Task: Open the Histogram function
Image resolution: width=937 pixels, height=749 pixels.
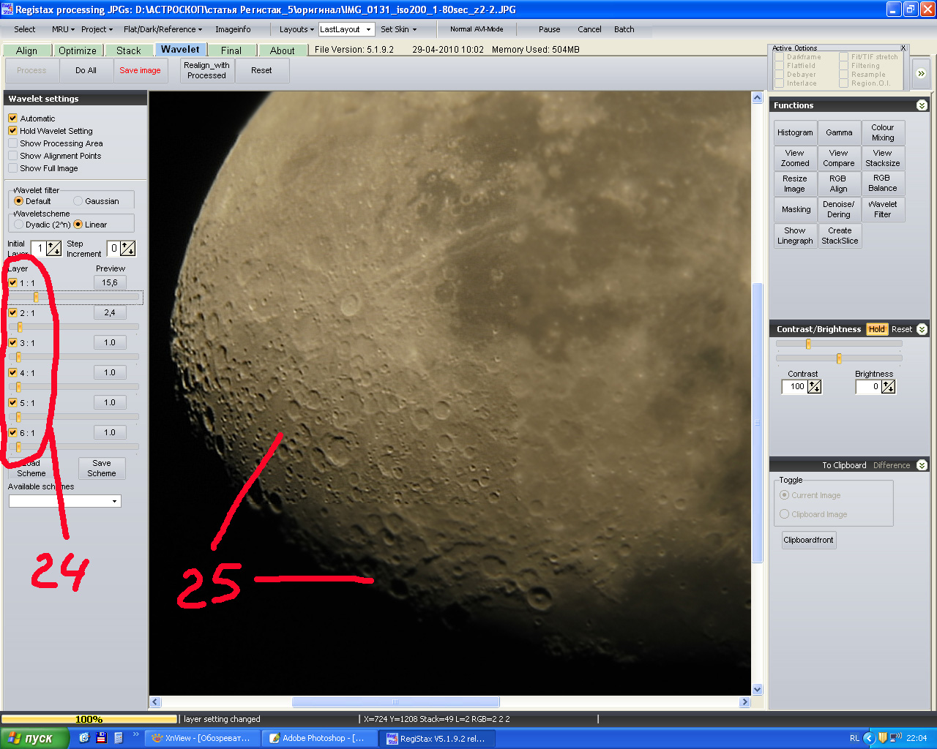Action: [795, 132]
